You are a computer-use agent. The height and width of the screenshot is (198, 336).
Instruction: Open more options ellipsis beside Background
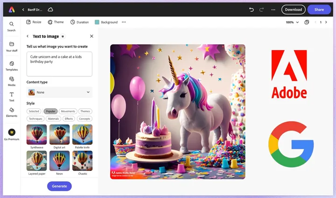coord(124,22)
